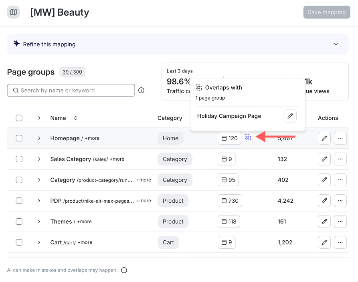Click the Search by name or keyword field
This screenshot has height=282, width=358.
[x=71, y=91]
